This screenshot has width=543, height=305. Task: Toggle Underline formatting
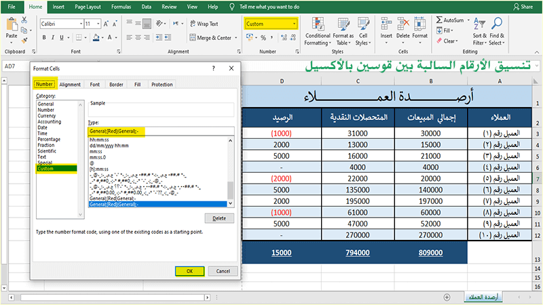(62, 37)
